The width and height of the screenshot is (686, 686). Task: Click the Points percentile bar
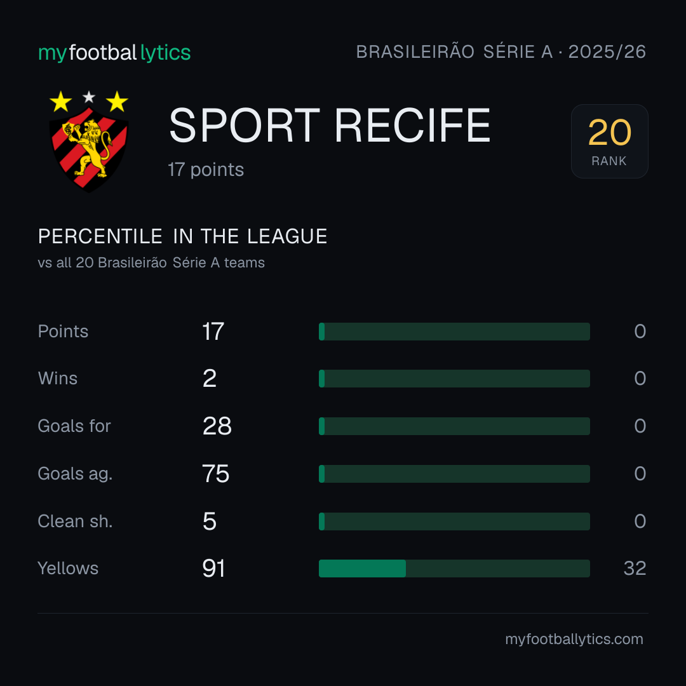point(454,332)
